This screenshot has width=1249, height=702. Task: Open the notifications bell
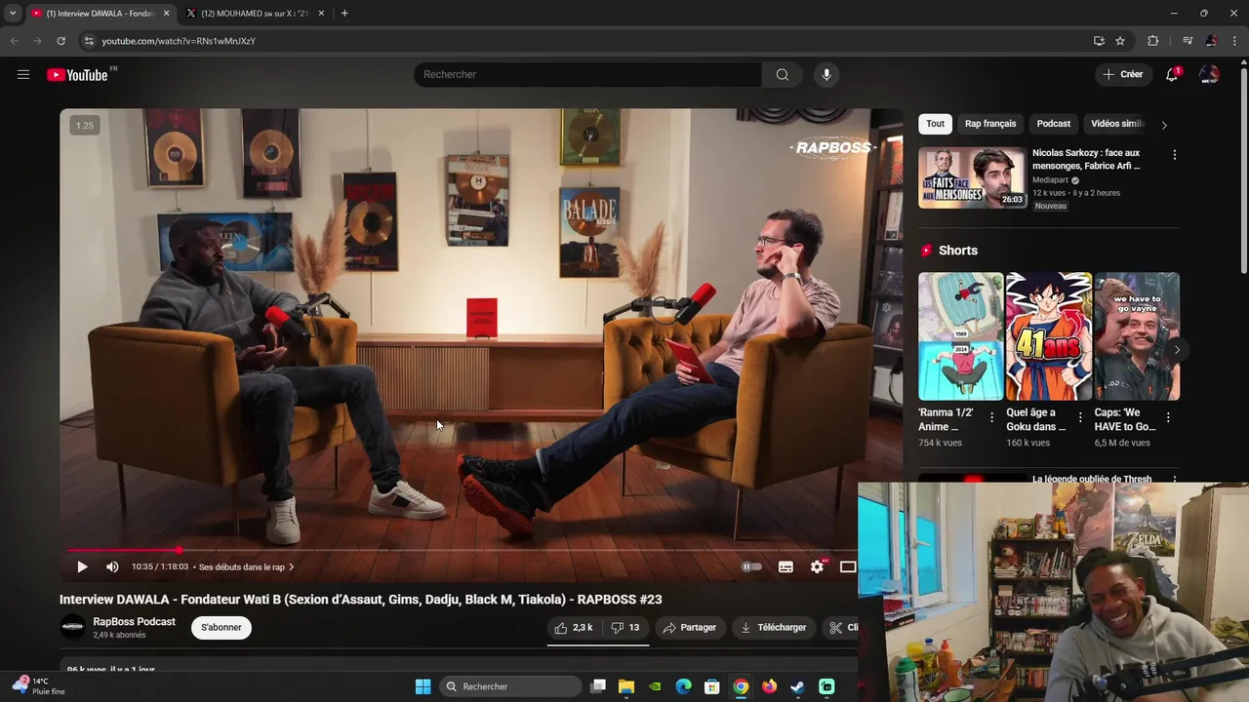coord(1172,74)
